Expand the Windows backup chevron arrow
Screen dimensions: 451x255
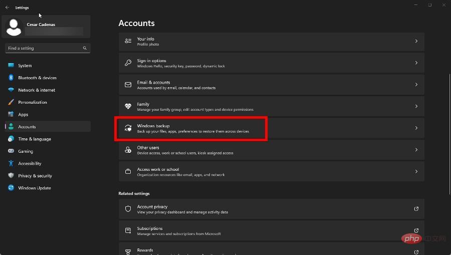coord(416,128)
